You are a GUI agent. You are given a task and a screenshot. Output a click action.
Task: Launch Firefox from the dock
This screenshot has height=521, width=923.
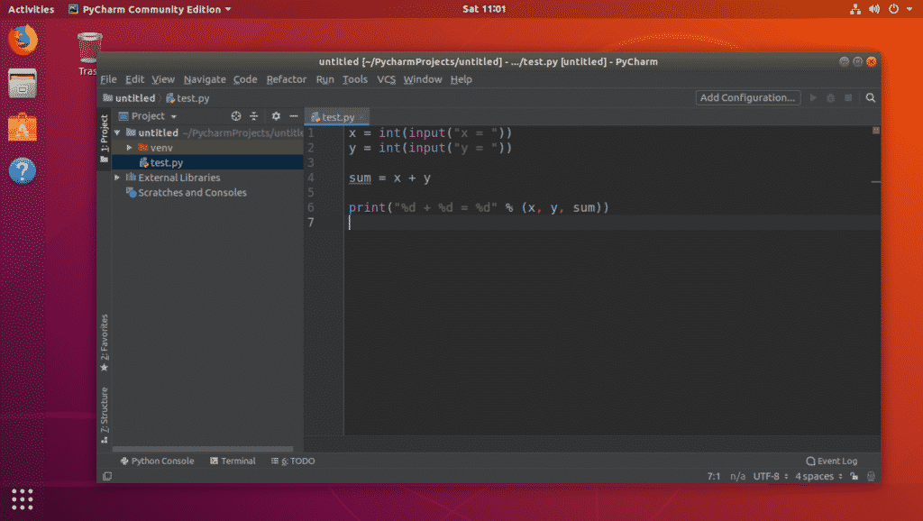pos(22,40)
